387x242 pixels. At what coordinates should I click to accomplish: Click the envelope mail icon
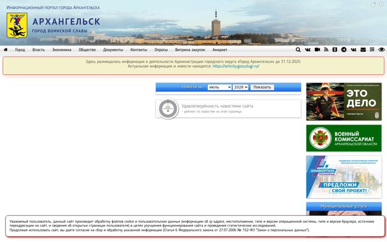tap(363, 50)
